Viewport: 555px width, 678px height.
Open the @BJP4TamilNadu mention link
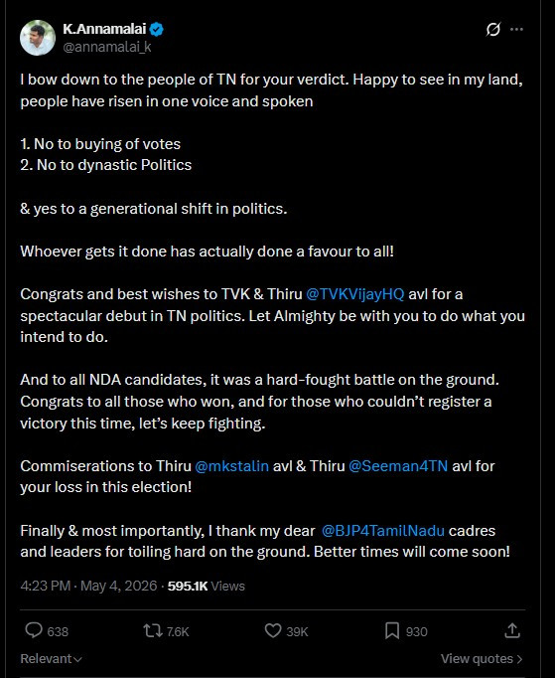coord(383,531)
